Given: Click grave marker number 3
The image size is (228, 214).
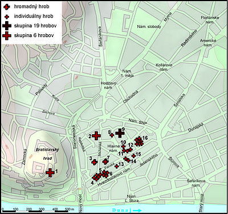Looking at the screenshot, I should click(95, 162).
